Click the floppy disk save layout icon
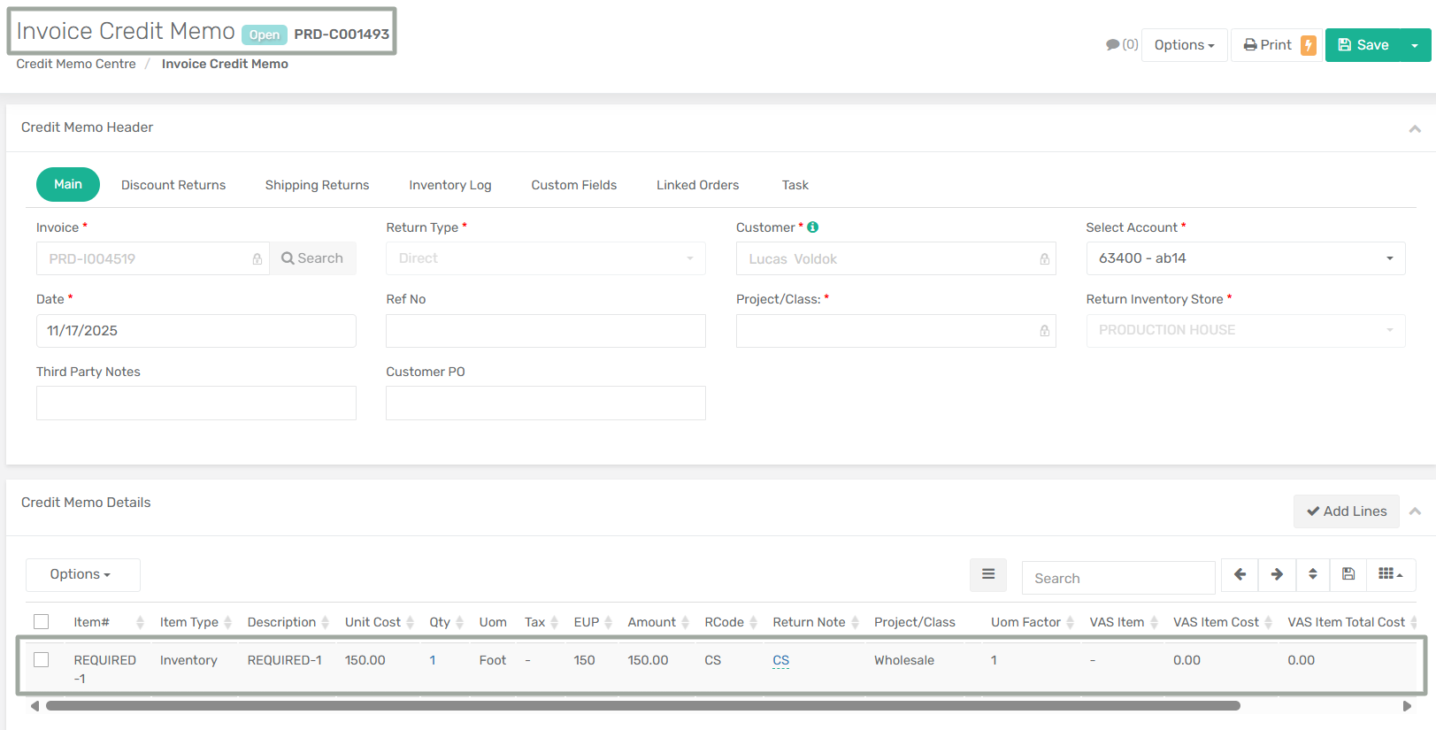 tap(1348, 574)
